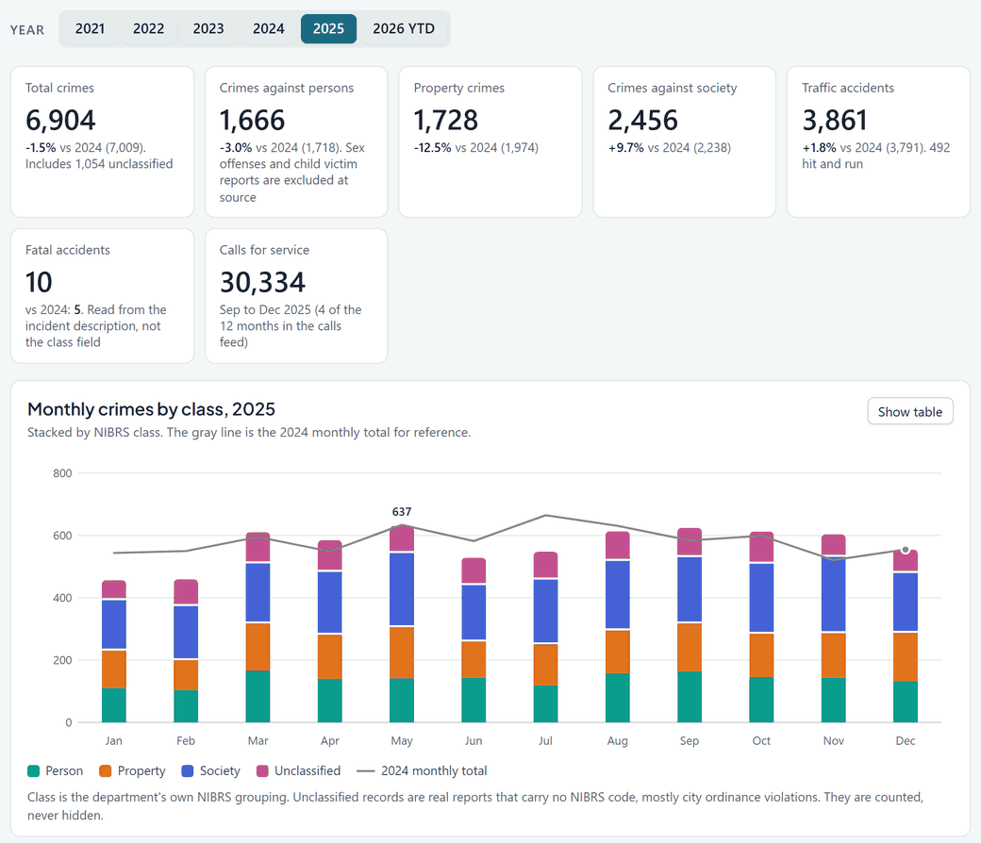Click the May peak label 637
The image size is (981, 843).
click(402, 512)
